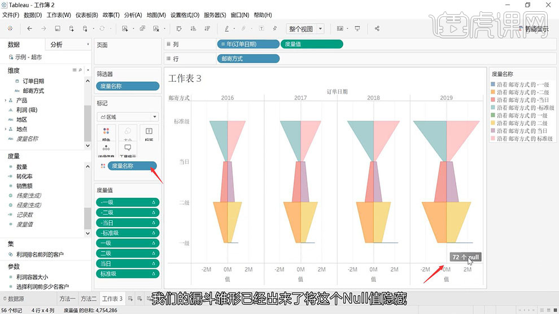Open the 数据/分析 pane tab menu arrow
The width and height of the screenshot is (559, 314).
pos(88,44)
